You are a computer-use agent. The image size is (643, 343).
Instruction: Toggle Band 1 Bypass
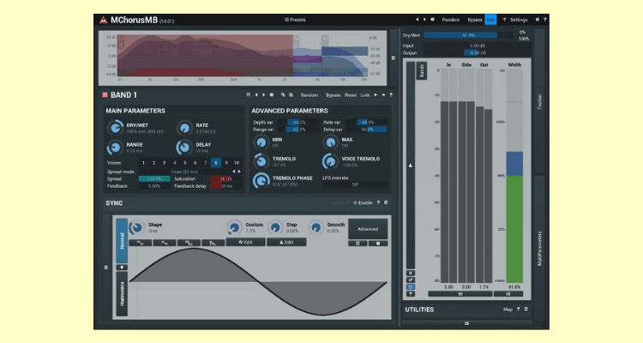tap(333, 95)
